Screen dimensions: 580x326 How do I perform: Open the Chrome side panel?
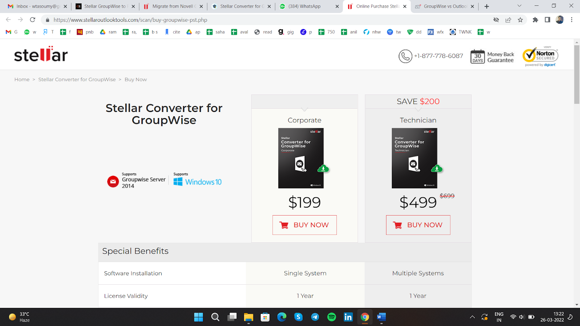coord(547,20)
